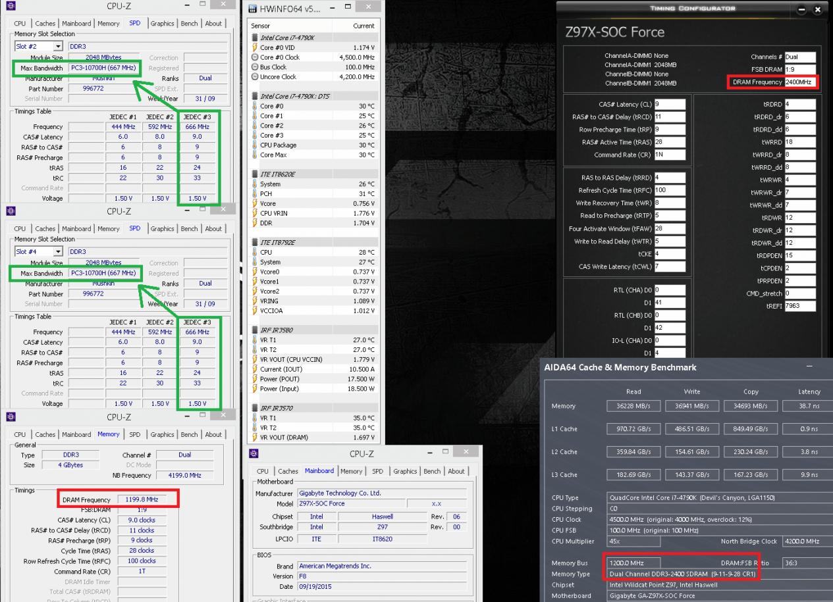Click the AIDA64 Memory Latency value 38.7 ns
The image size is (833, 602).
(809, 406)
